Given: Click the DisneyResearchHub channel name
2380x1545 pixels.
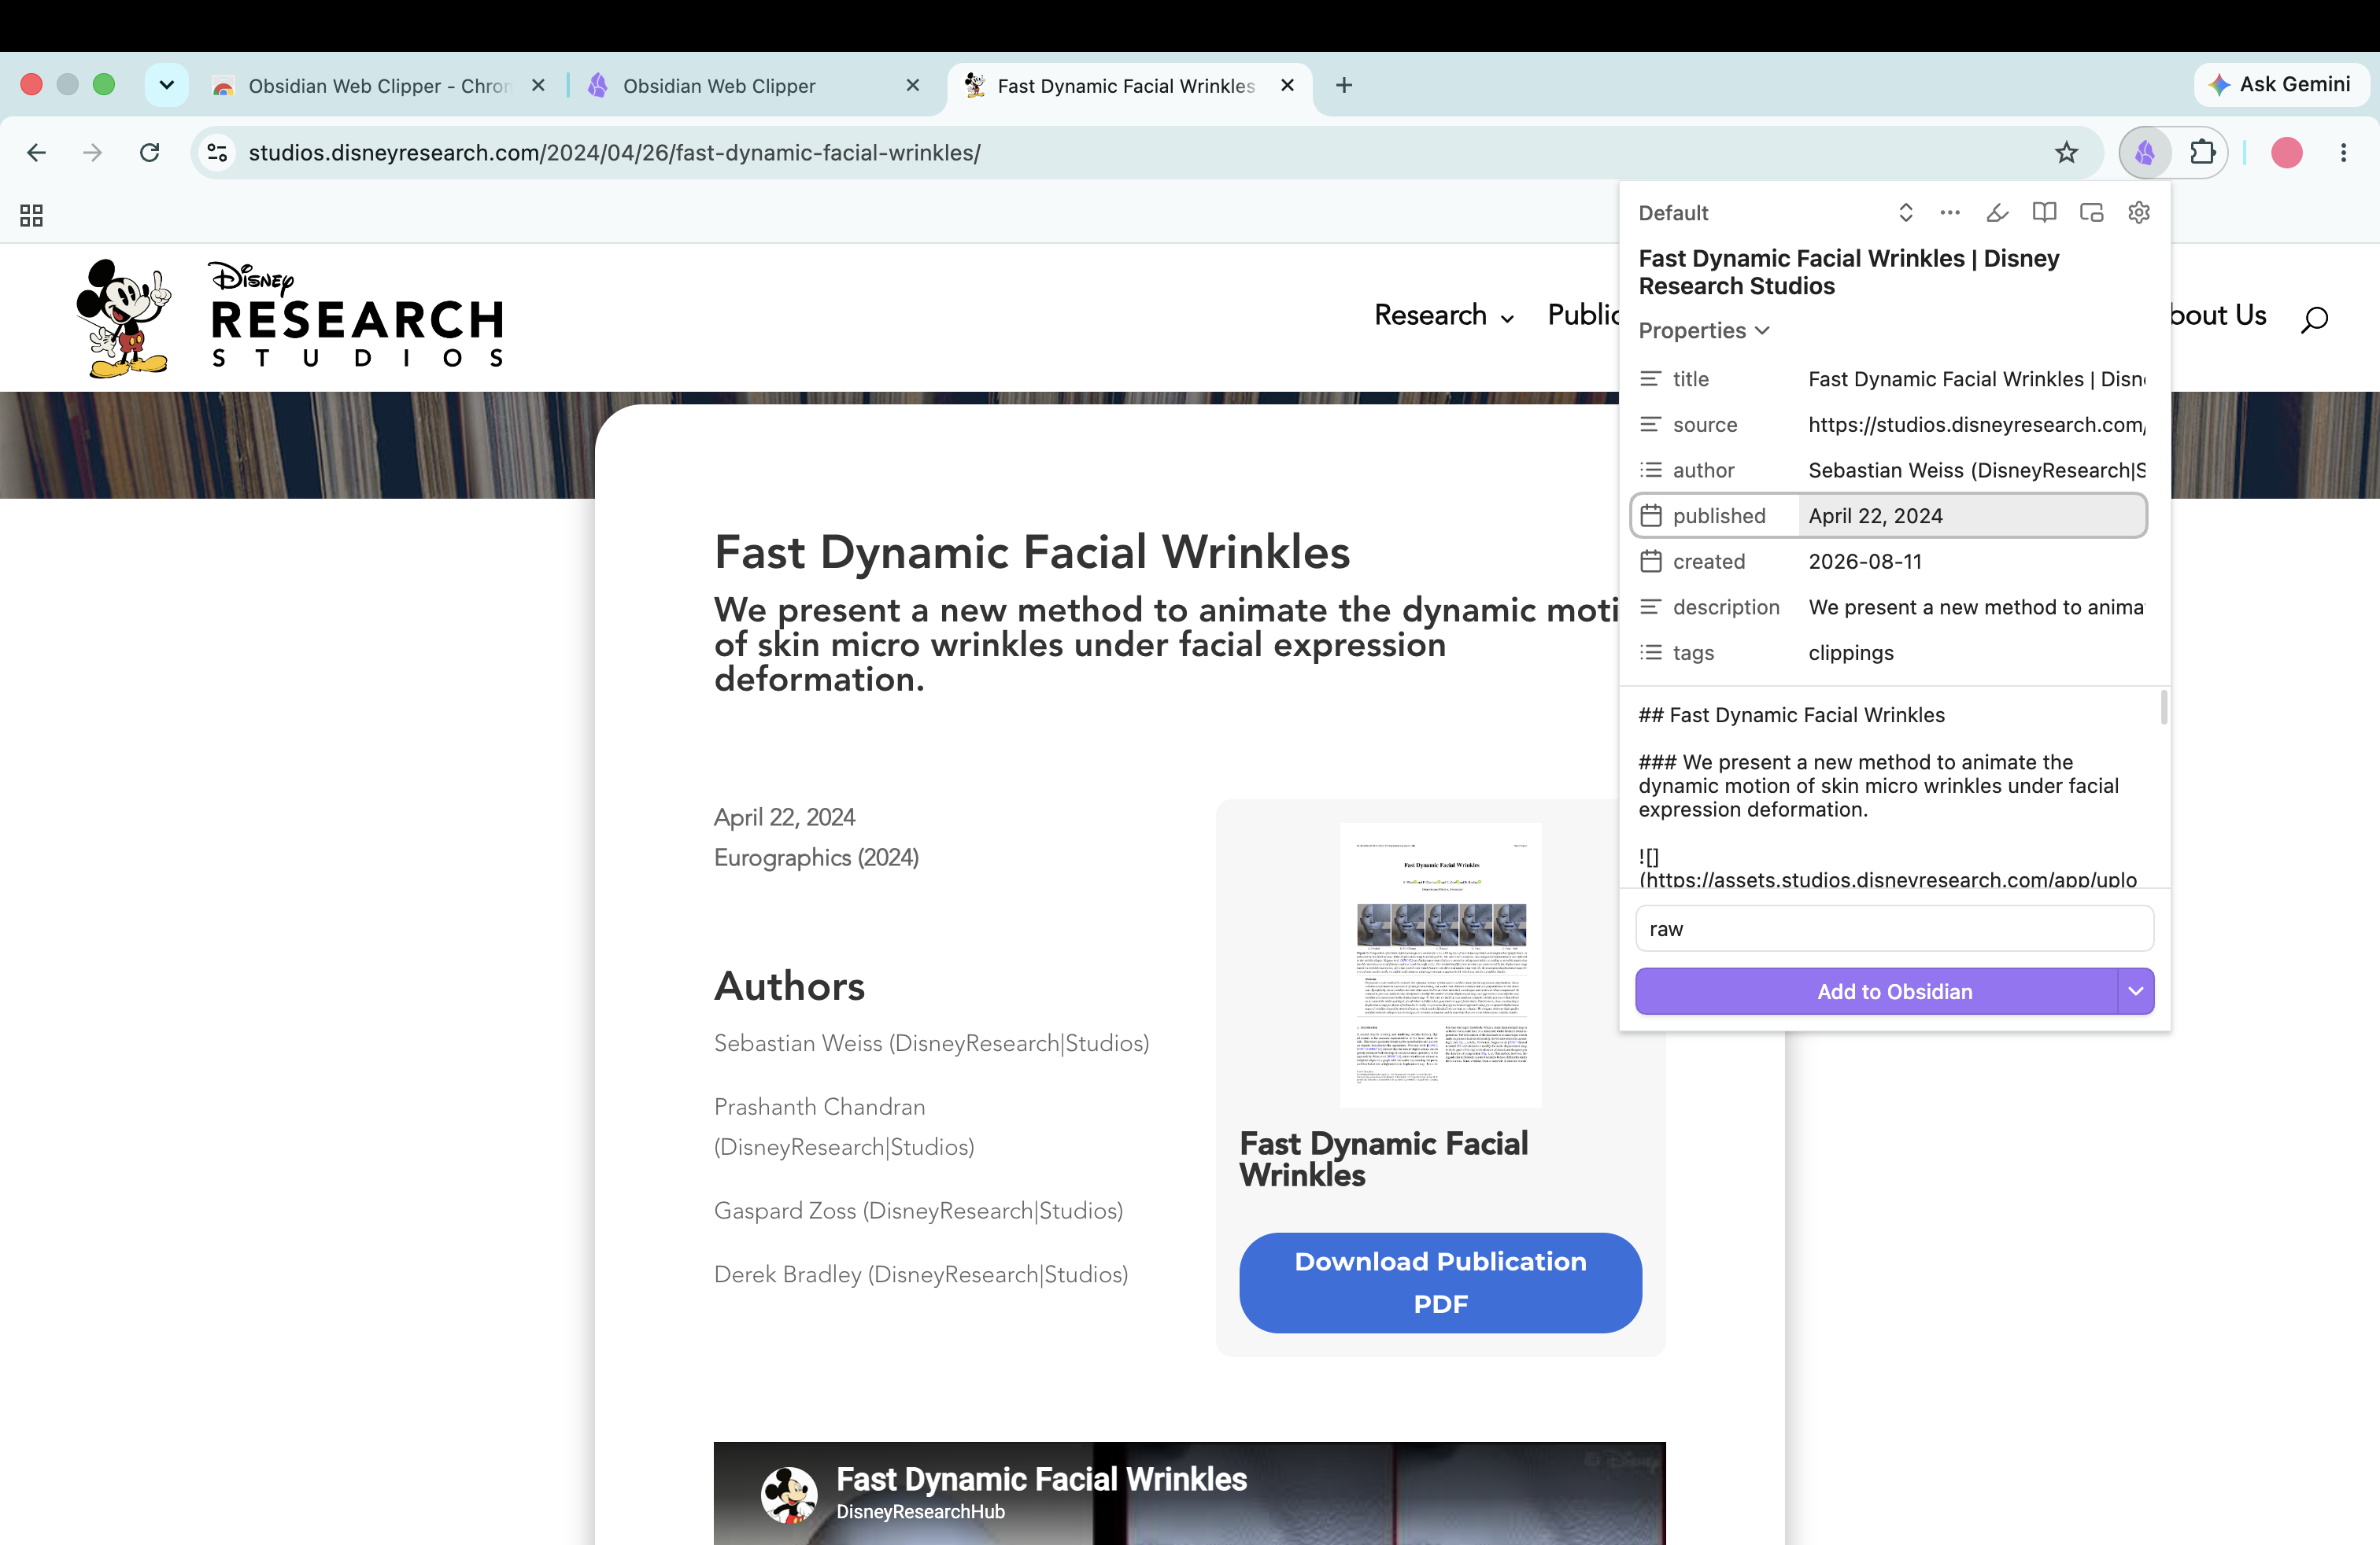Looking at the screenshot, I should click(920, 1512).
